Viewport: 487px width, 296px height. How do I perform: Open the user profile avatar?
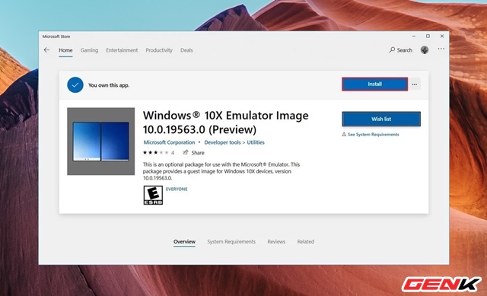[x=425, y=49]
